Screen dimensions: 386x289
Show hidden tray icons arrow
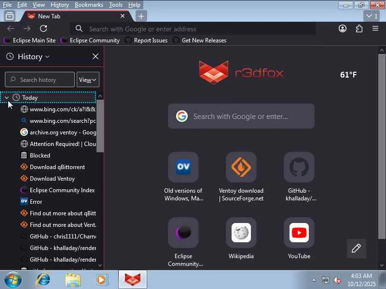point(314,280)
